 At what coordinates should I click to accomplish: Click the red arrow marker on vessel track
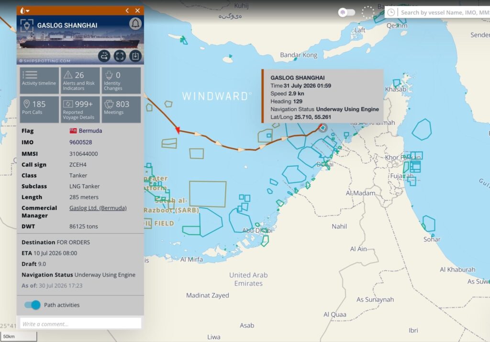click(x=178, y=129)
